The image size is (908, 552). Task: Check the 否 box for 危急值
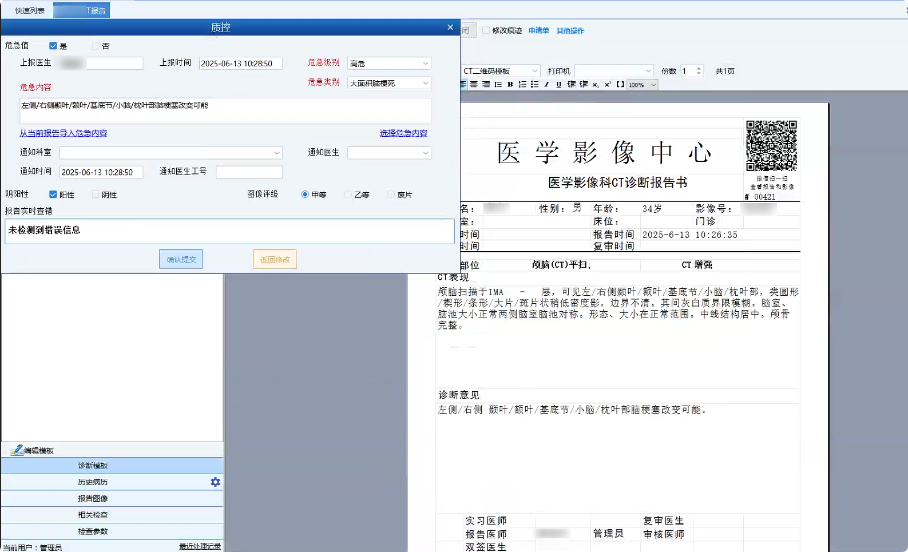tap(96, 46)
